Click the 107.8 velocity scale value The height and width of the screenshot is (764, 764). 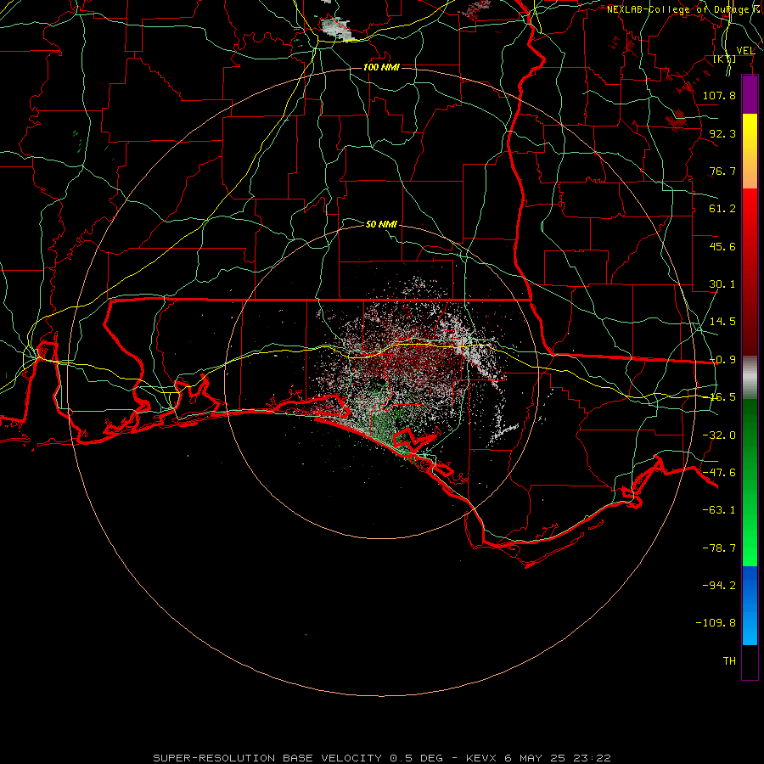tap(719, 95)
